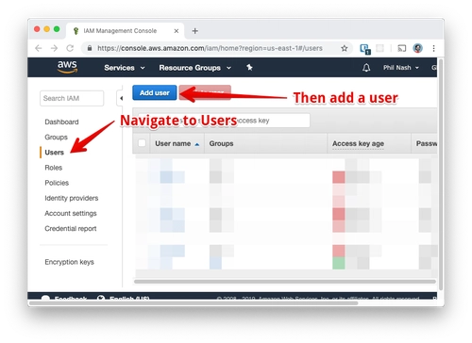Select the IAM Management Console tab
472x343 pixels.
126,31
